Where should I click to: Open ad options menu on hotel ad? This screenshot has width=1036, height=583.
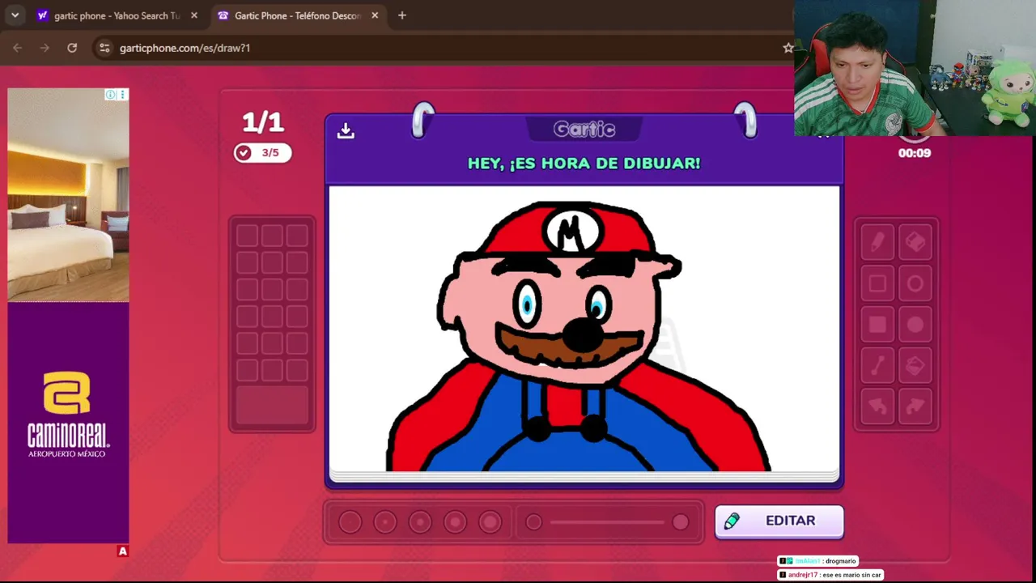tap(122, 95)
